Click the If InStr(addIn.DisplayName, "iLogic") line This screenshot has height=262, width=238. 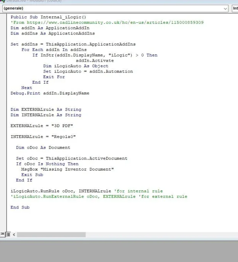pyautogui.click(x=95, y=55)
